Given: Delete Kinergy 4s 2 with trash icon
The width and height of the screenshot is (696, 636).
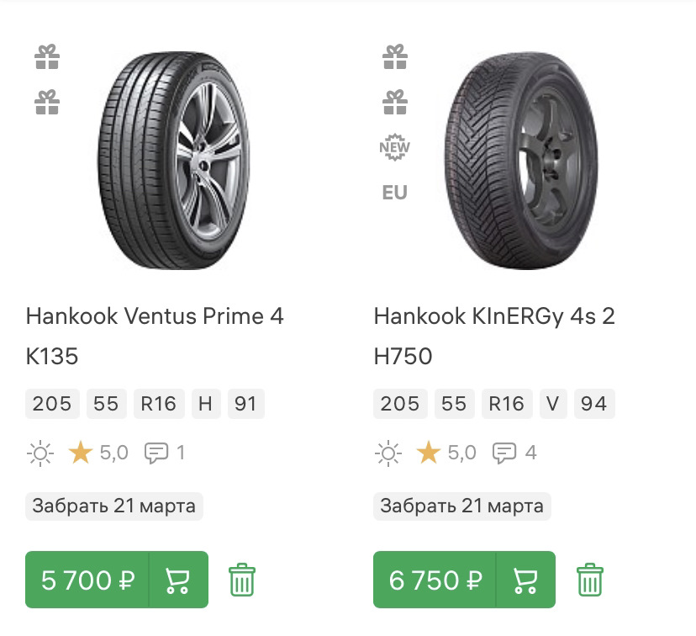Looking at the screenshot, I should click(x=590, y=580).
